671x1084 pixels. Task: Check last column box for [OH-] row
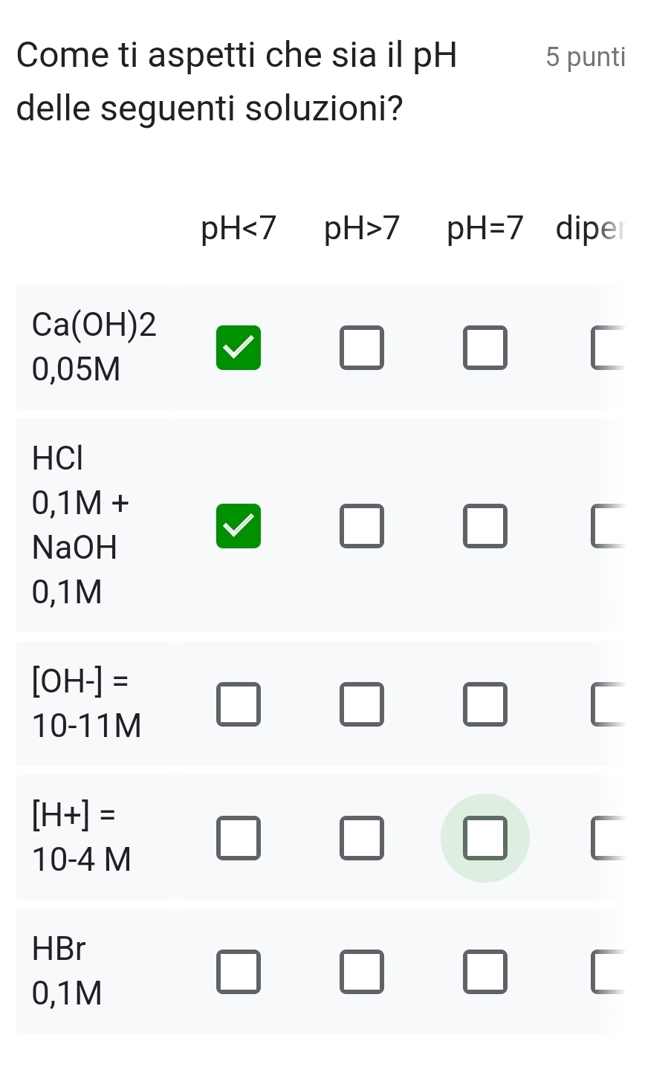point(608,704)
